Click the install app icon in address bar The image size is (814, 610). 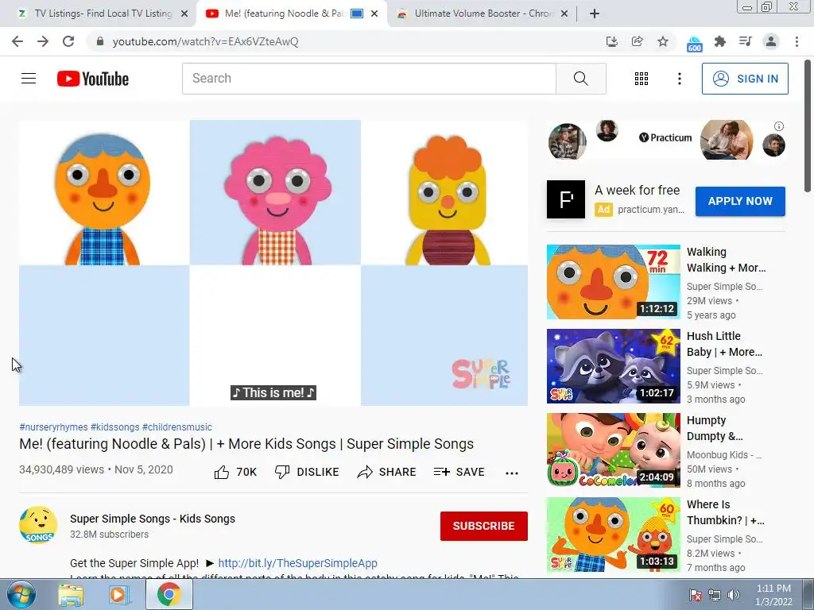[x=612, y=41]
